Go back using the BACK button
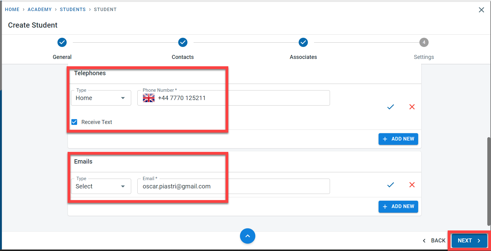This screenshot has height=251, width=491. [434, 241]
